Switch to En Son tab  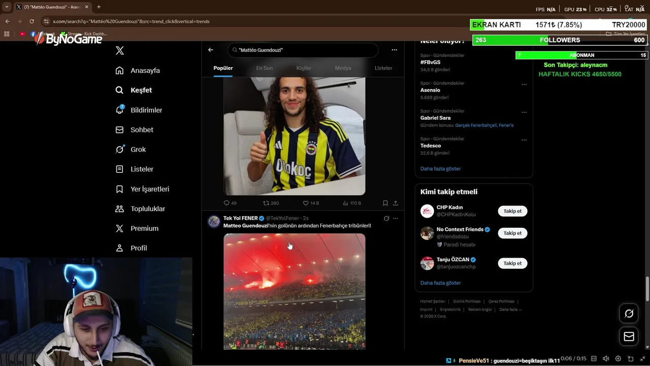[x=264, y=68]
